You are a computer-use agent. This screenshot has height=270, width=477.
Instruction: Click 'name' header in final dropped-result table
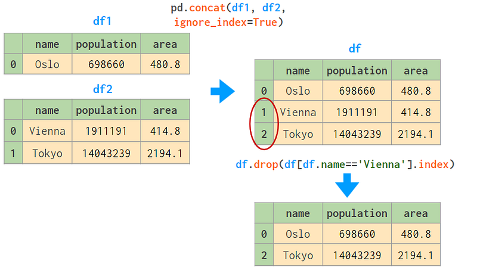(x=298, y=213)
